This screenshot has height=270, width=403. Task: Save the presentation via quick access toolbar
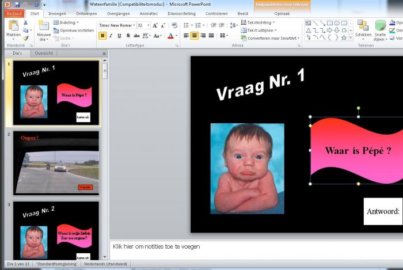click(x=17, y=5)
